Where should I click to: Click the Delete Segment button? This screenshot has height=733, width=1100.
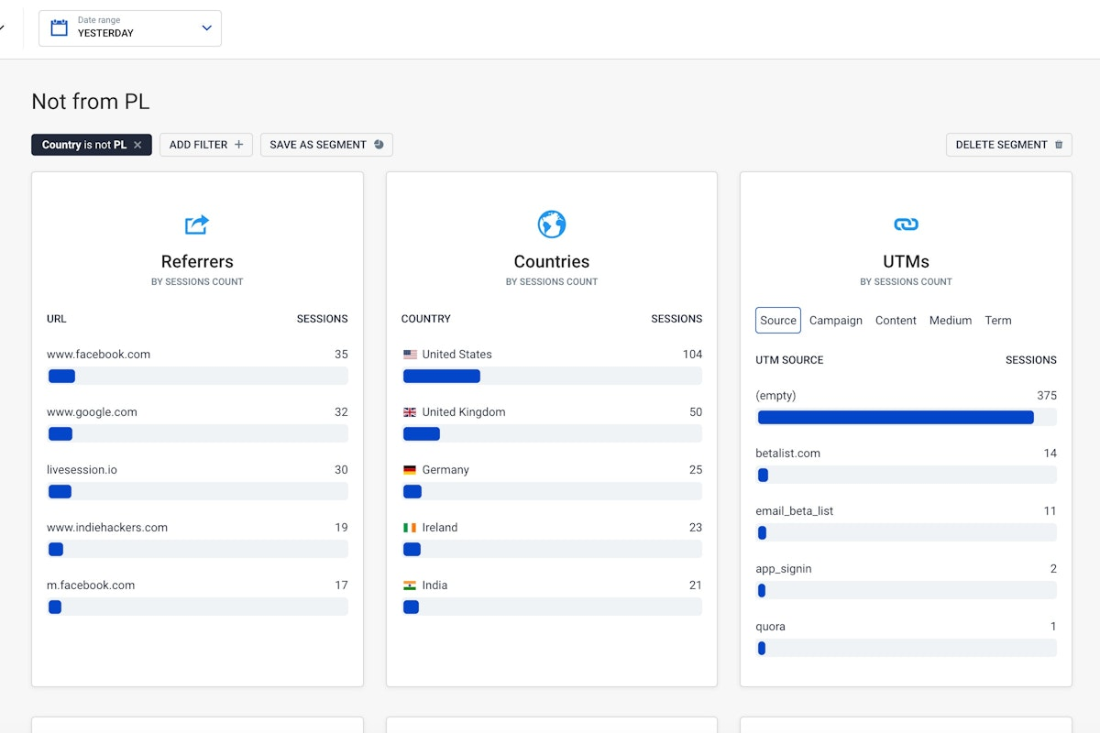pyautogui.click(x=1008, y=145)
